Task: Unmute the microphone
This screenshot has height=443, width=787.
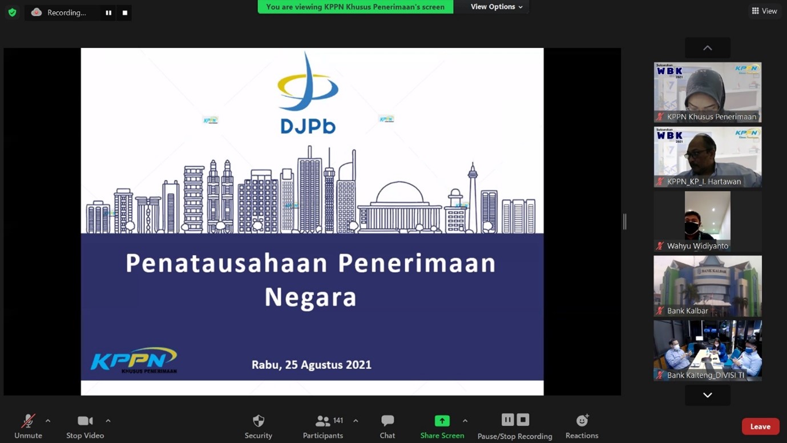Action: (28, 426)
